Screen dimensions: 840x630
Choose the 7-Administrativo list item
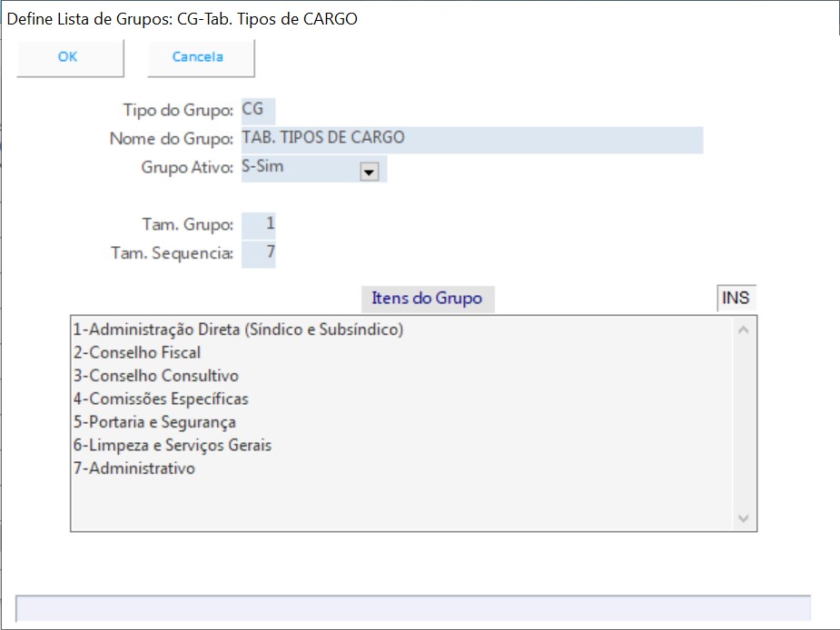(134, 468)
